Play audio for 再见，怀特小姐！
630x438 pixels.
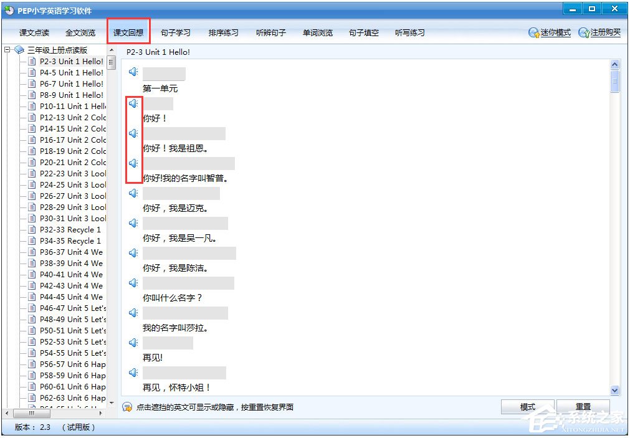(x=132, y=372)
